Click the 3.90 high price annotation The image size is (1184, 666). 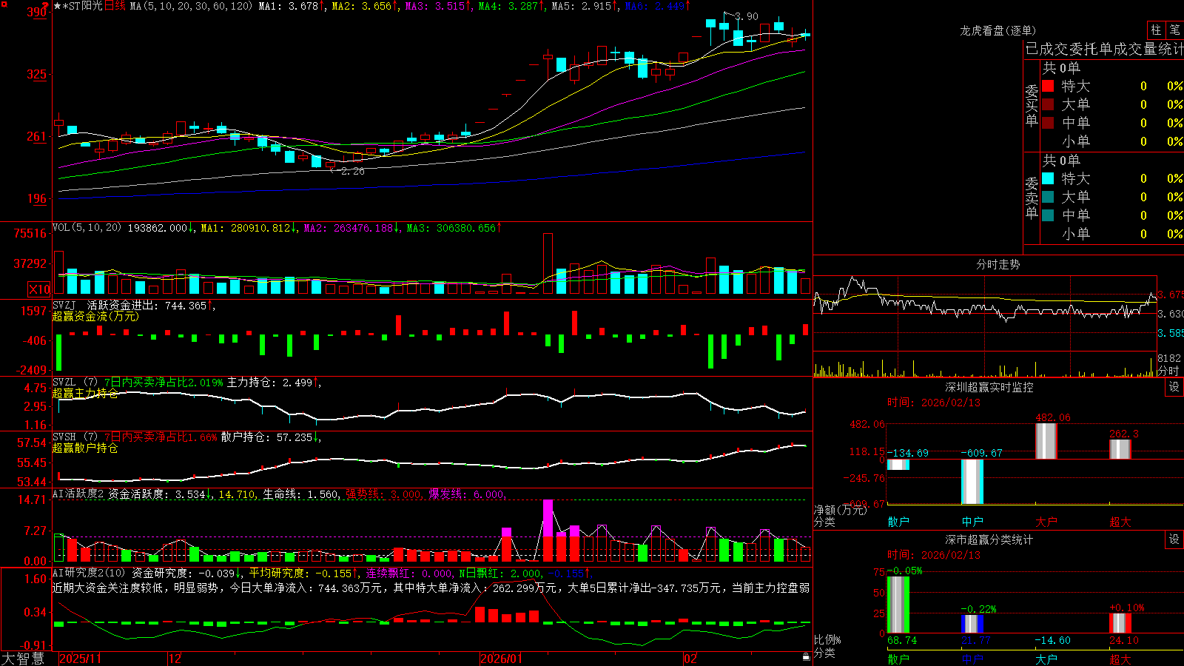[747, 16]
